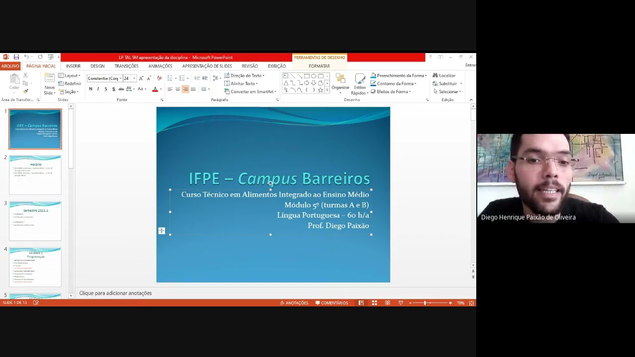Open the font size dropdown
Viewport: 635px width, 357px height.
134,78
